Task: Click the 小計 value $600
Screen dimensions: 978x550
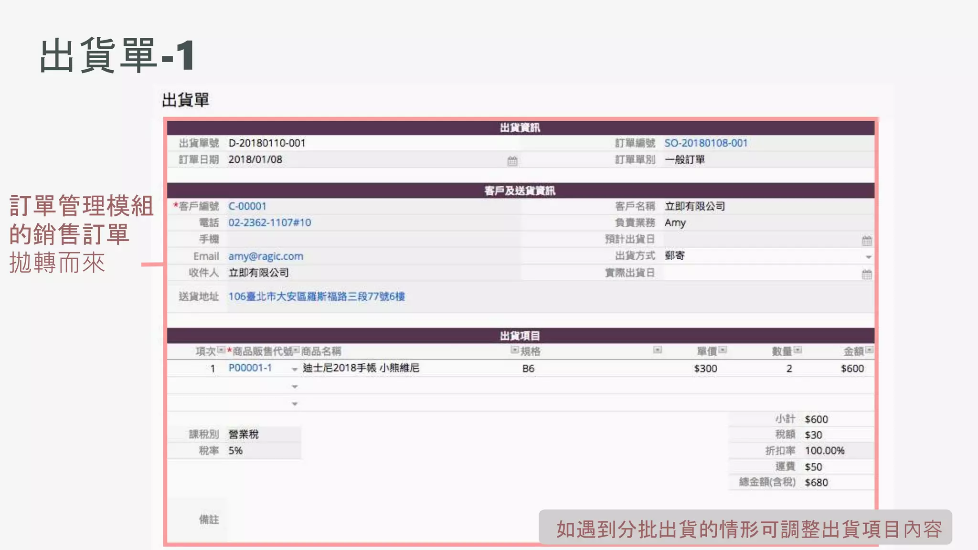Action: (x=816, y=419)
